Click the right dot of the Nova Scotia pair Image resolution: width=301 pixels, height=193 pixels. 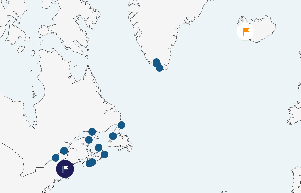click(x=93, y=162)
